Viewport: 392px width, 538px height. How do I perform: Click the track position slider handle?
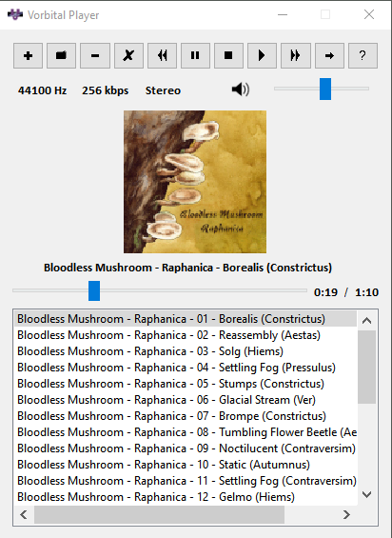(94, 290)
